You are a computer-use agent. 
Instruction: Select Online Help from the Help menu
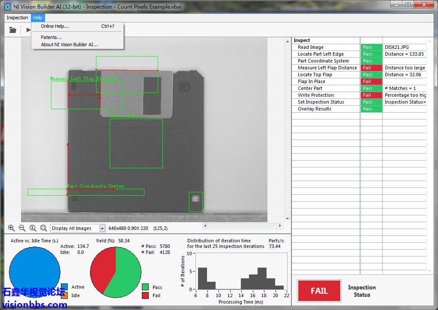coord(55,26)
